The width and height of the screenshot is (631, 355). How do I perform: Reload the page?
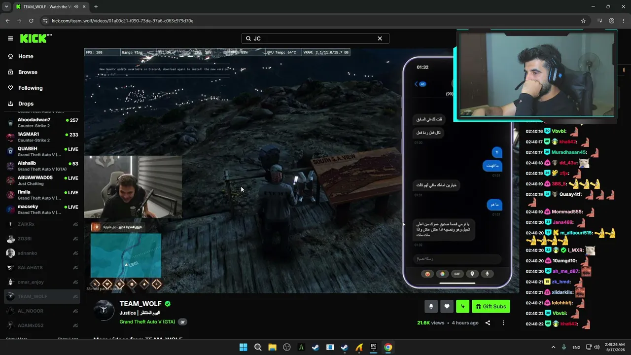point(31,21)
